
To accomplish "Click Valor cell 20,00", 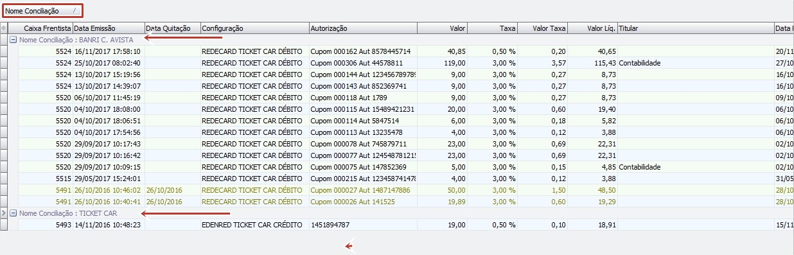I will pos(442,109).
